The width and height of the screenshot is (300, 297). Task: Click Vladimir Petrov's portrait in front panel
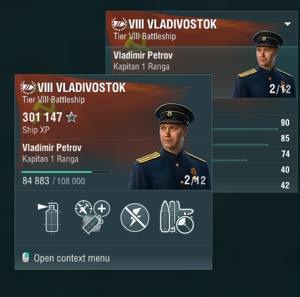170,147
